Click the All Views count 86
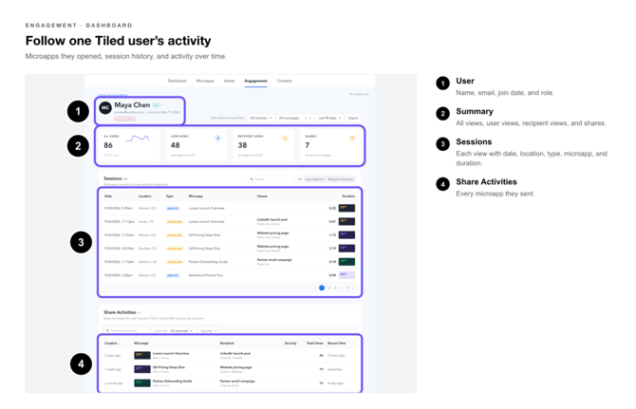 (108, 145)
